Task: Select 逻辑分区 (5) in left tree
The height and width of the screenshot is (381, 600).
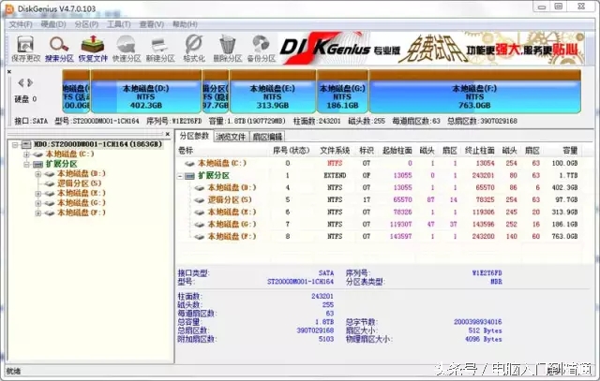Action: [79, 183]
